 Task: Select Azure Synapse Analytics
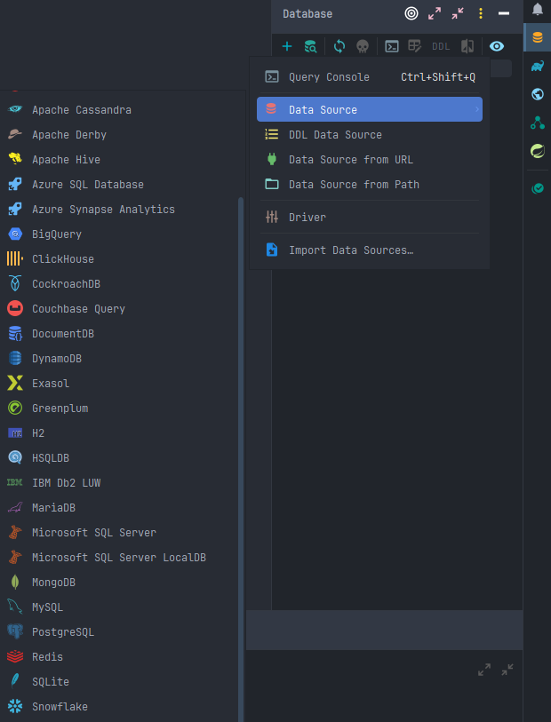pyautogui.click(x=121, y=209)
